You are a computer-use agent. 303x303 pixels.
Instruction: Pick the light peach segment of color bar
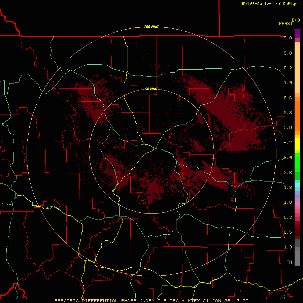tap(297, 70)
